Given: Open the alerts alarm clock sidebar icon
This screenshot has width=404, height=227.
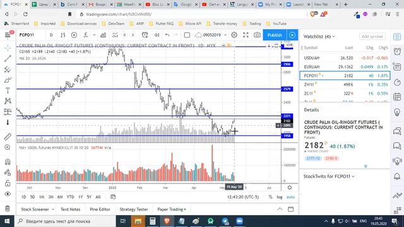Looking at the screenshot, I should (397, 52).
